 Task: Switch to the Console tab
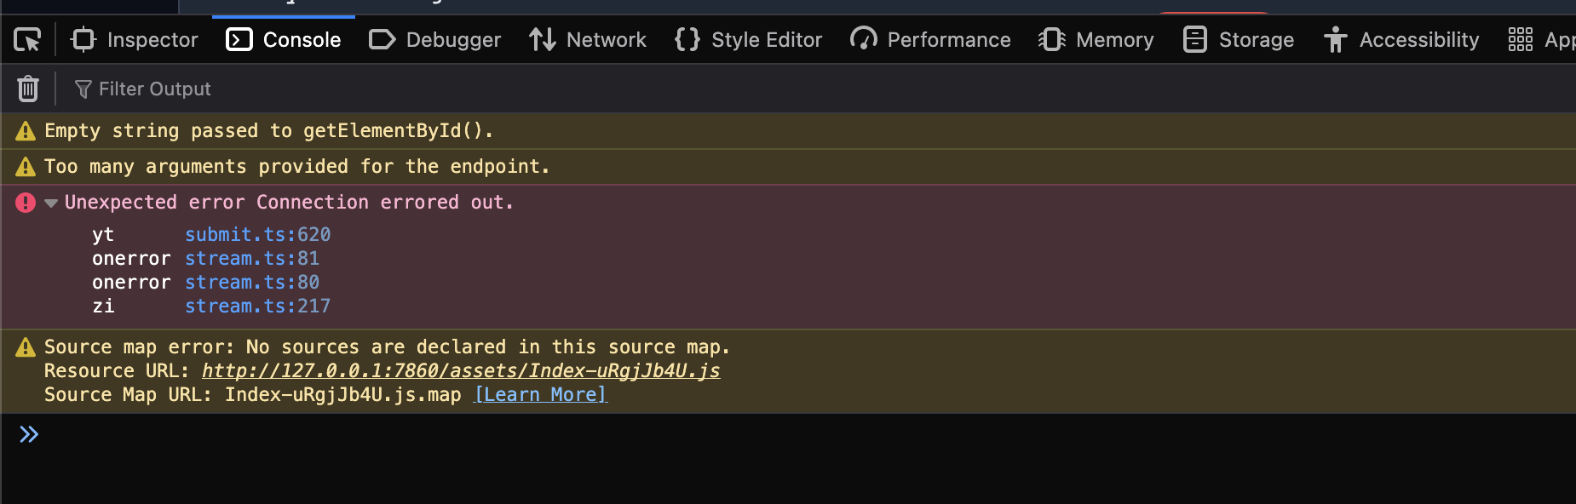coord(284,40)
